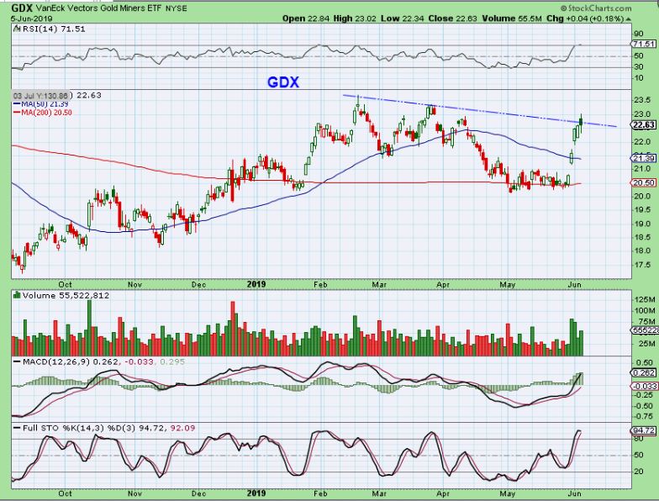The height and width of the screenshot is (501, 659).
Task: Click the -0.033 MACD signal axis tag
Action: click(645, 386)
